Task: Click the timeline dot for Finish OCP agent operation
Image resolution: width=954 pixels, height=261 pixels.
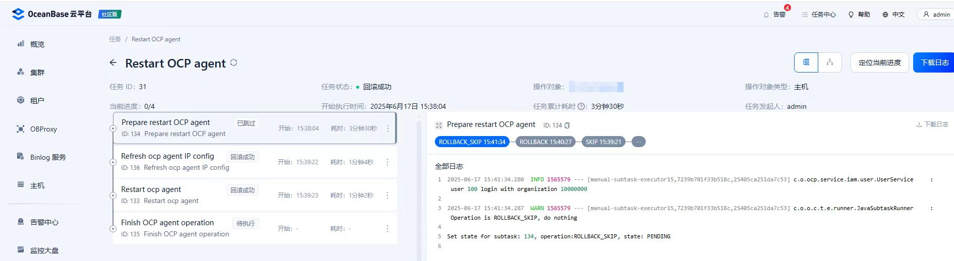Action: pyautogui.click(x=113, y=229)
